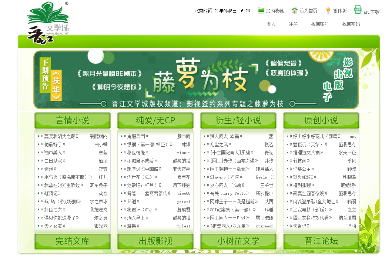Click author name 蝶之灵
Viewport: 392px width, 260px height.
tap(101, 218)
